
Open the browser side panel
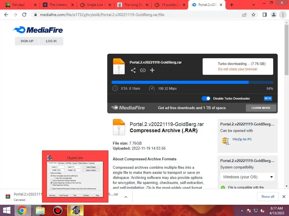tap(265, 15)
